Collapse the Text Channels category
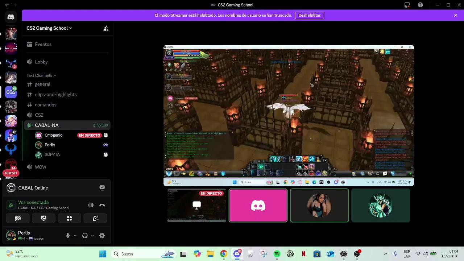This screenshot has width=464, height=261. click(x=41, y=75)
